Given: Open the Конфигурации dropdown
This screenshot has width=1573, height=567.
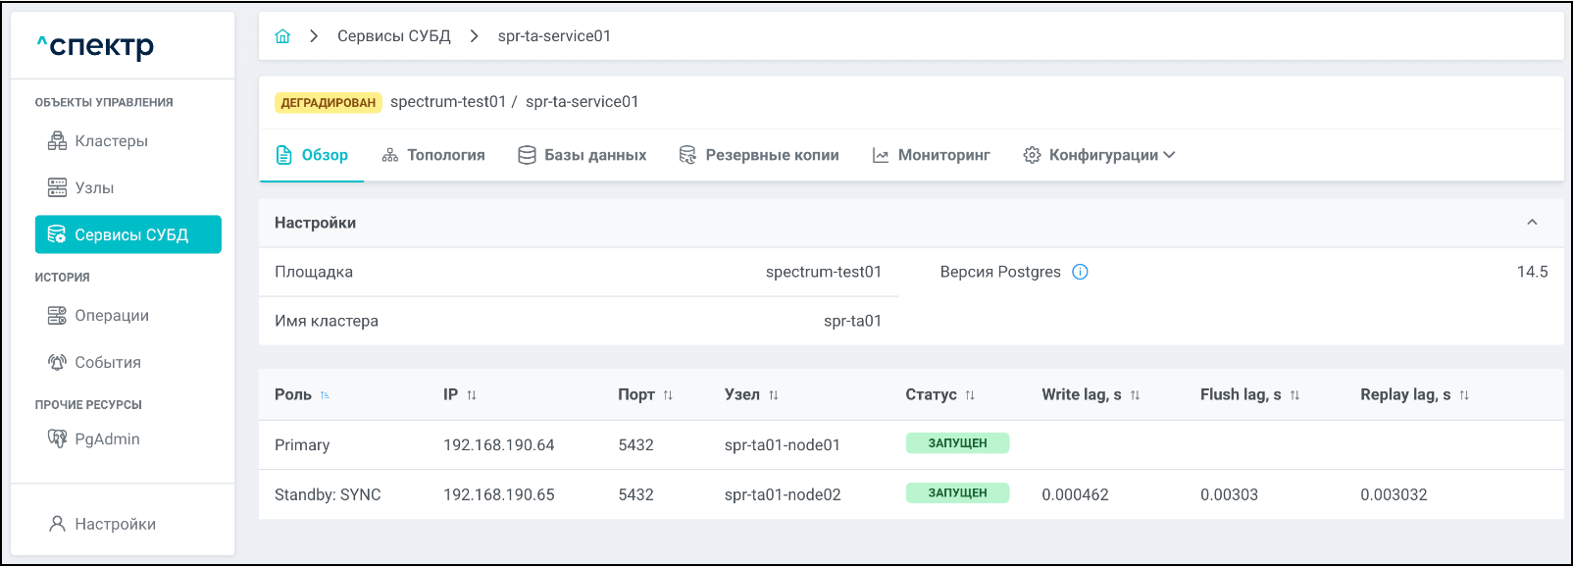Looking at the screenshot, I should 1098,155.
